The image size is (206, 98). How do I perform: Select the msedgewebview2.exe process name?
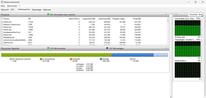(x=12, y=32)
